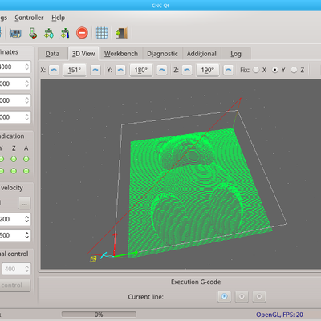Open the Help menu
The width and height of the screenshot is (321, 321).
pos(59,18)
